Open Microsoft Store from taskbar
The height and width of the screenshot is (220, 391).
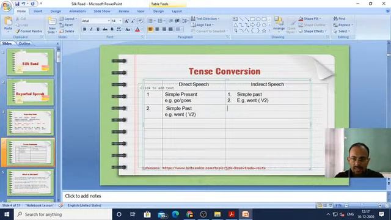pyautogui.click(x=147, y=215)
